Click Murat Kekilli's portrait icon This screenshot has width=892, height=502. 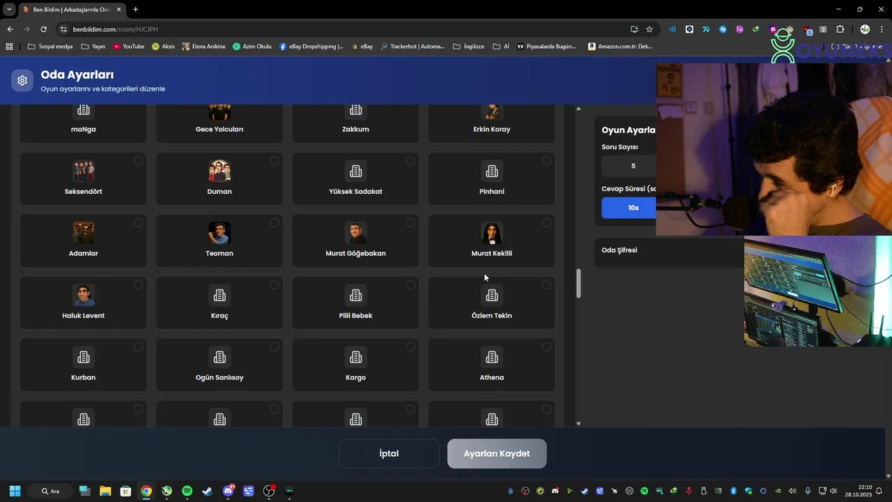tap(492, 233)
